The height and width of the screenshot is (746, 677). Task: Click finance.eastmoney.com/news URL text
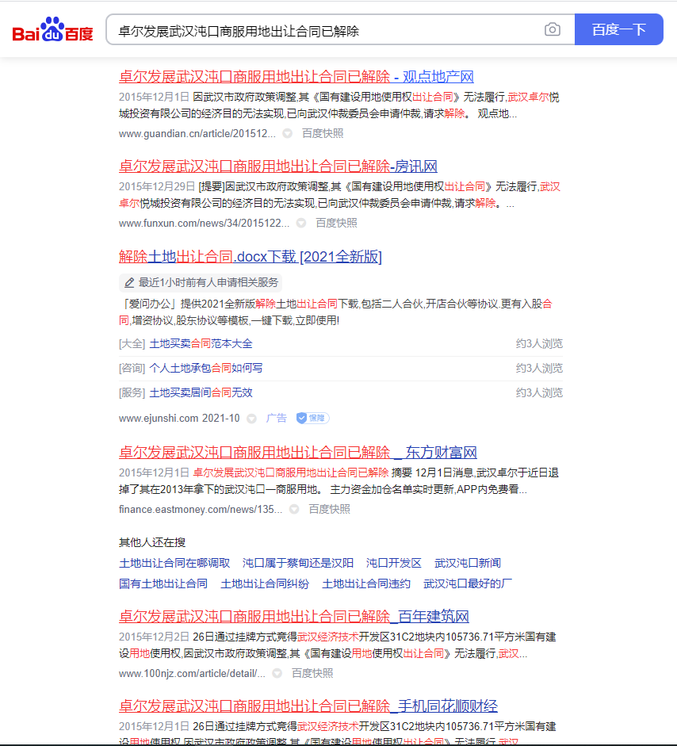click(201, 510)
